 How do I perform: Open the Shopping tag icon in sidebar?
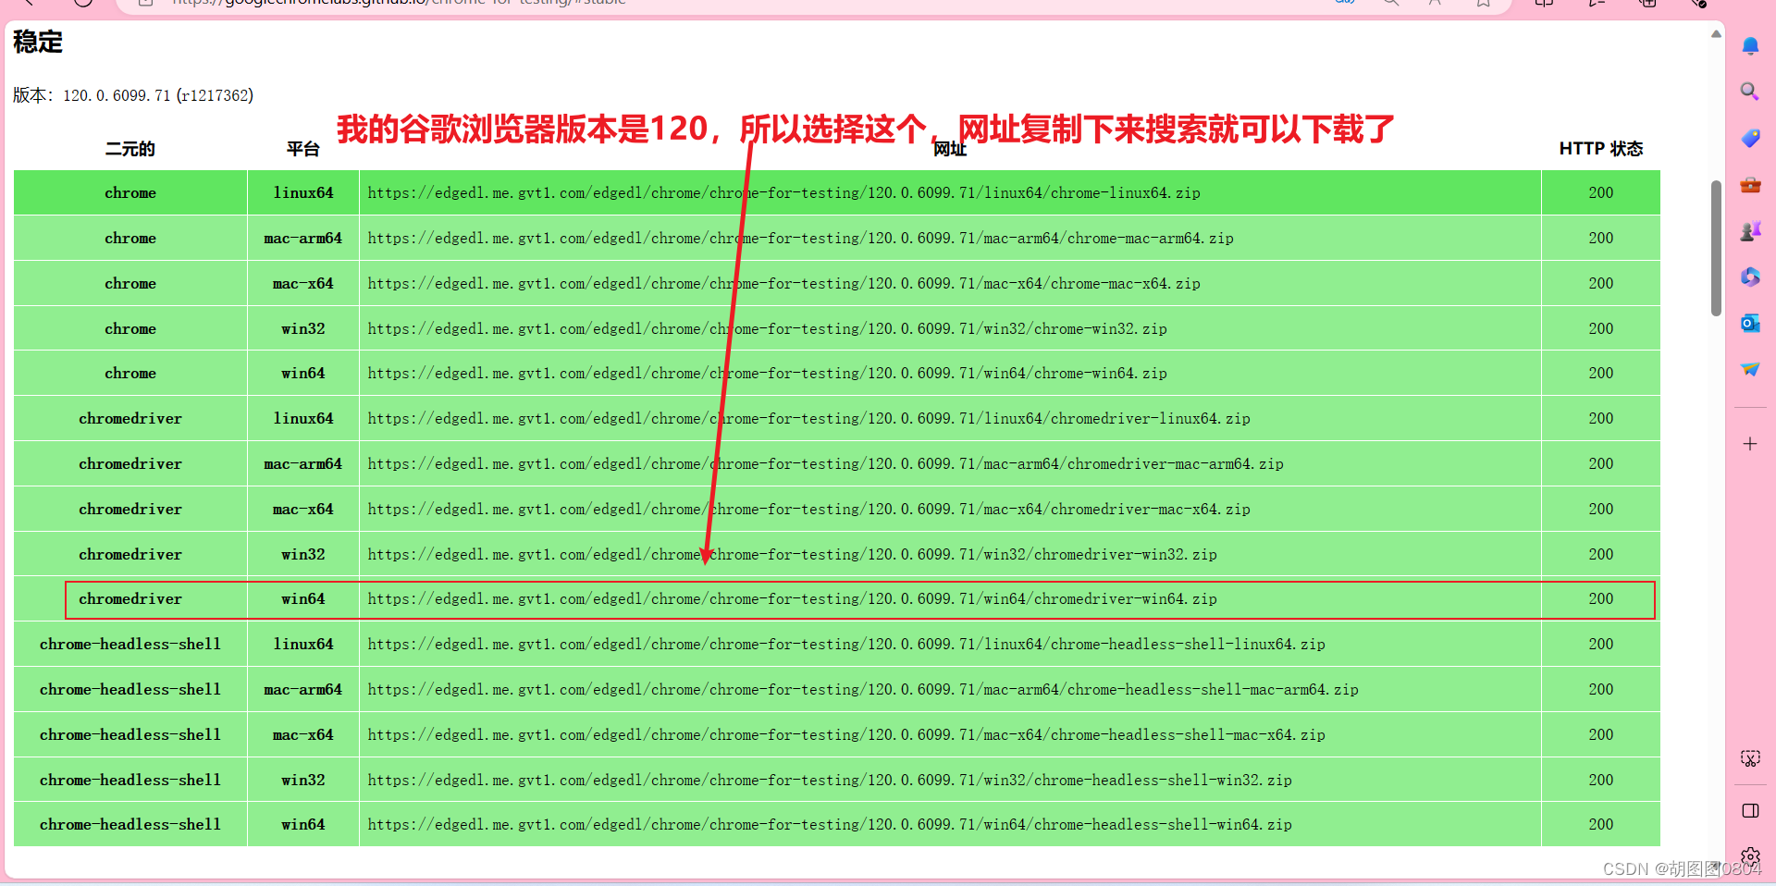1749,138
